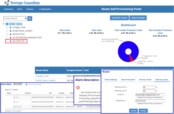Sort alerts by Status column

point(9,93)
